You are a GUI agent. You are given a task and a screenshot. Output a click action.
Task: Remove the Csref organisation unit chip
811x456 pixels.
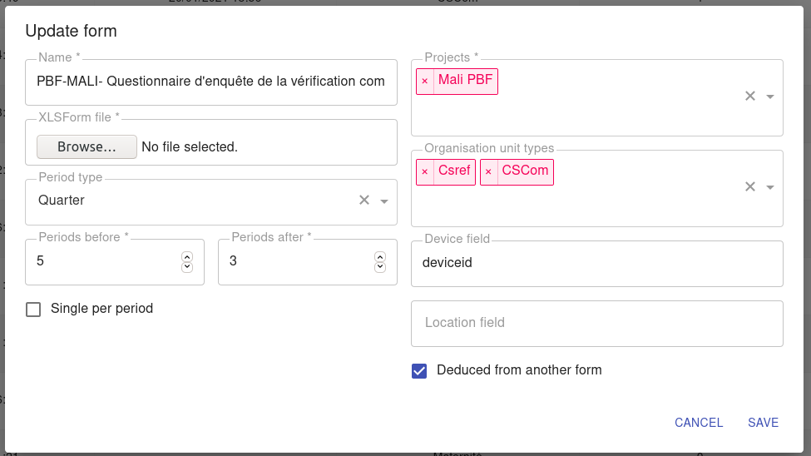[425, 172]
